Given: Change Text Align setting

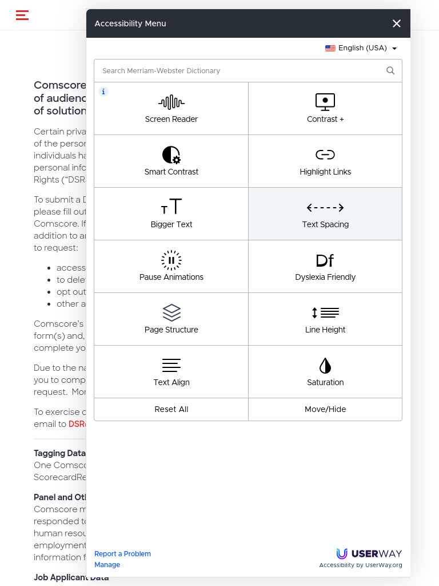Looking at the screenshot, I should pyautogui.click(x=171, y=372).
